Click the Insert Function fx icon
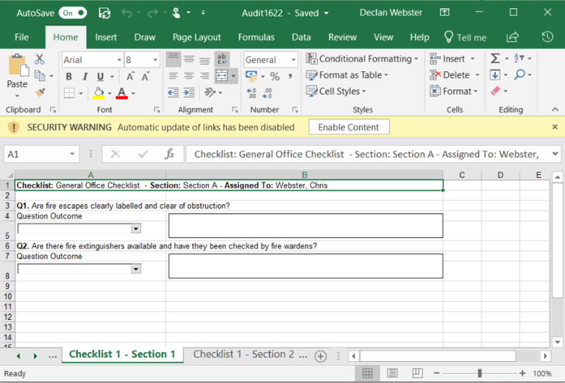This screenshot has width=565, height=383. [x=169, y=154]
